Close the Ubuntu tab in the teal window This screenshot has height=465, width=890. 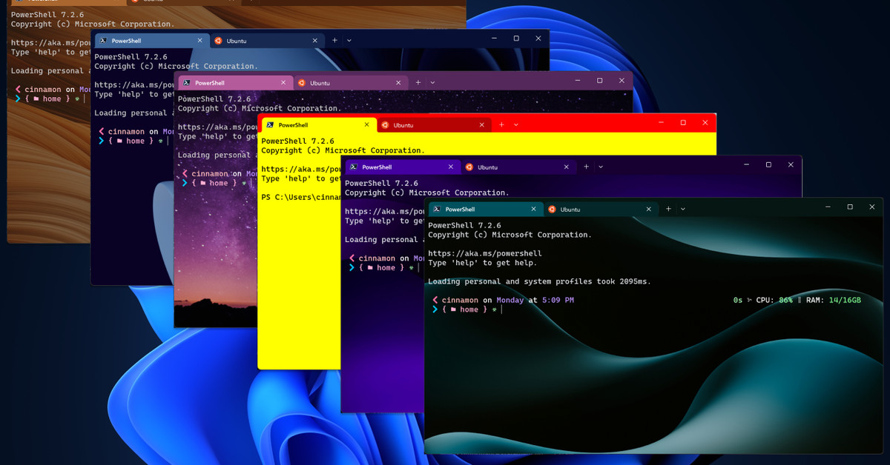pyautogui.click(x=647, y=209)
